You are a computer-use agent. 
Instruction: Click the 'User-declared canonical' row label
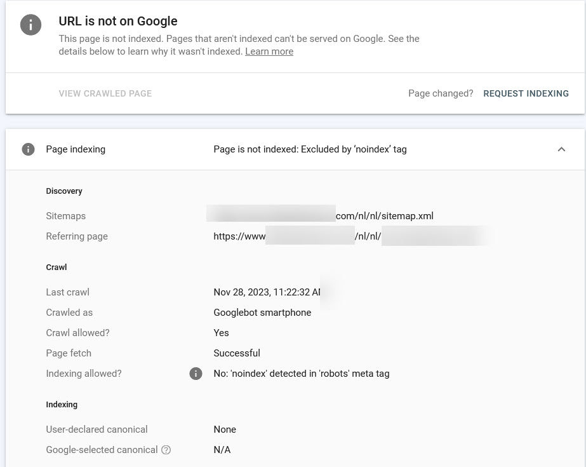pyautogui.click(x=97, y=430)
